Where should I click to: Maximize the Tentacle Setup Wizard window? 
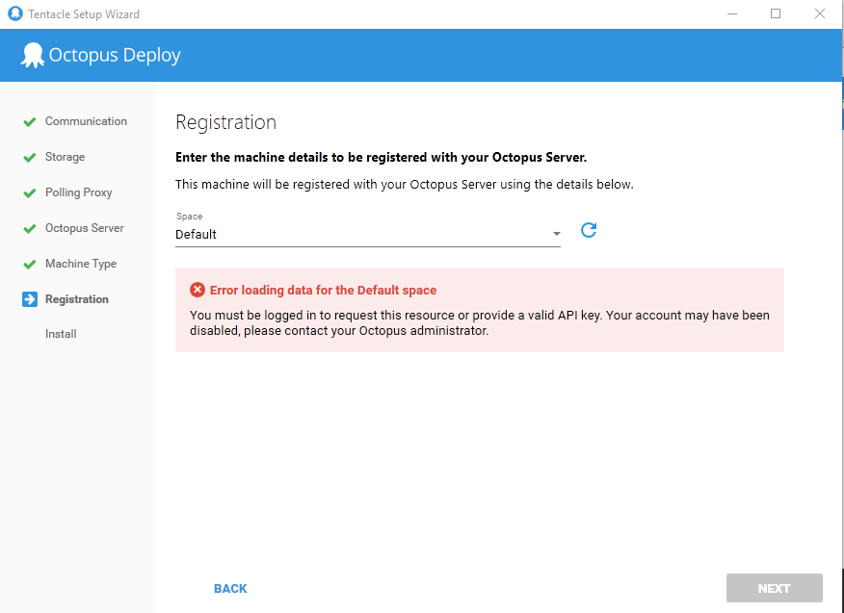[776, 13]
